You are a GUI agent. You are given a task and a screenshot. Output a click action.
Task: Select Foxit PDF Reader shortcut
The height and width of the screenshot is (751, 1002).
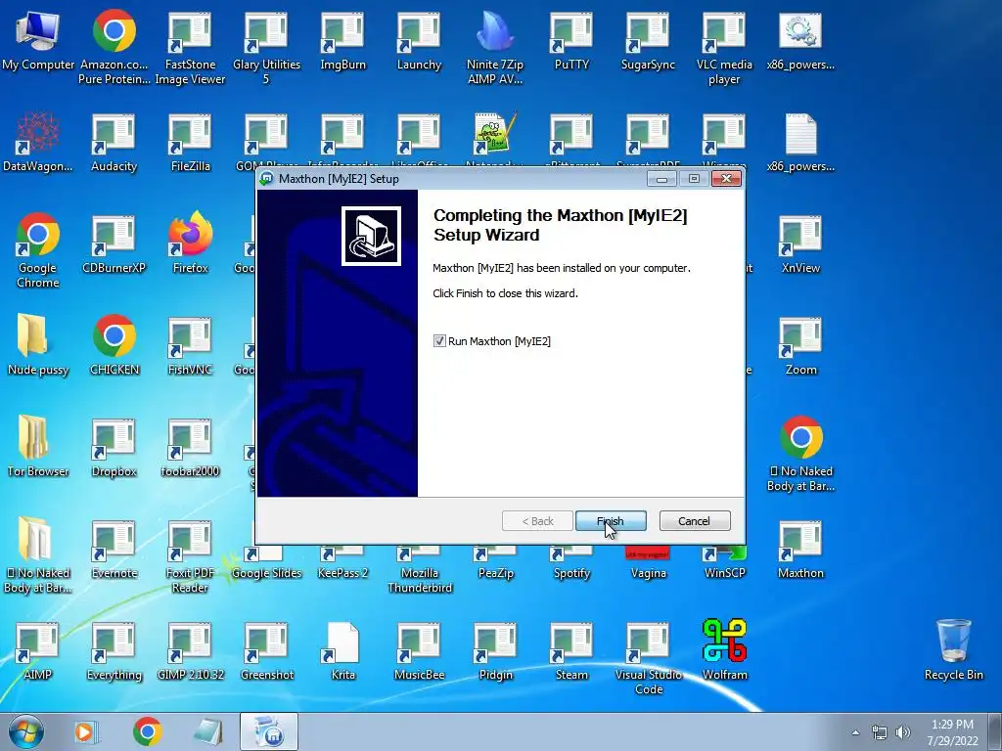(190, 556)
